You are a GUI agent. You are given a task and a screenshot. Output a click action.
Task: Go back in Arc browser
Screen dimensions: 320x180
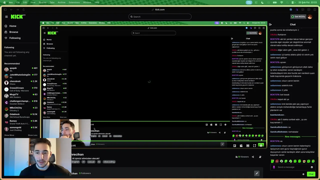tap(11, 10)
